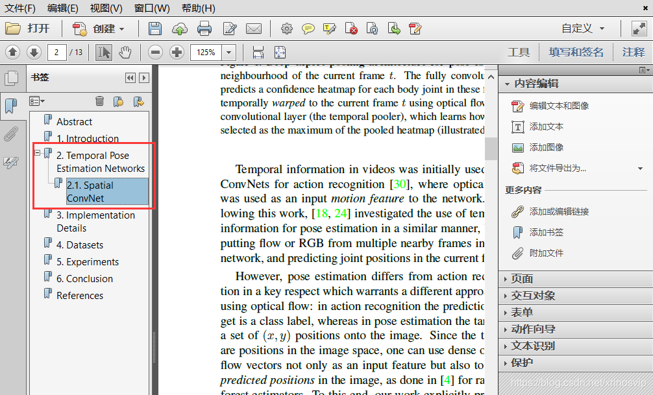Open the Customize toolbar dropdown
This screenshot has width=653, height=395.
pos(583,29)
